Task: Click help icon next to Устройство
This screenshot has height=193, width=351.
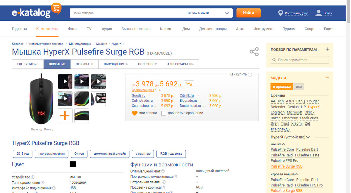Action: (33, 177)
